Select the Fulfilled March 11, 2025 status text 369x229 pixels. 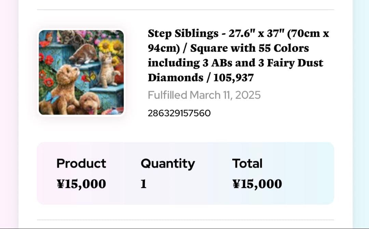pyautogui.click(x=204, y=95)
